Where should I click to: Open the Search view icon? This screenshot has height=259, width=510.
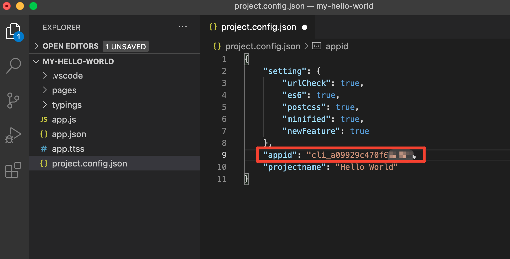pyautogui.click(x=13, y=66)
